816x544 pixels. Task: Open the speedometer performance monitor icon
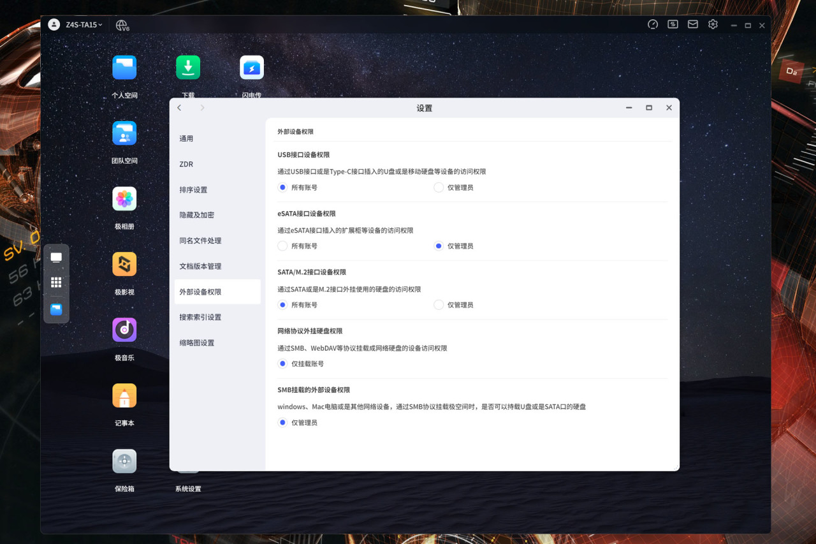coord(653,24)
